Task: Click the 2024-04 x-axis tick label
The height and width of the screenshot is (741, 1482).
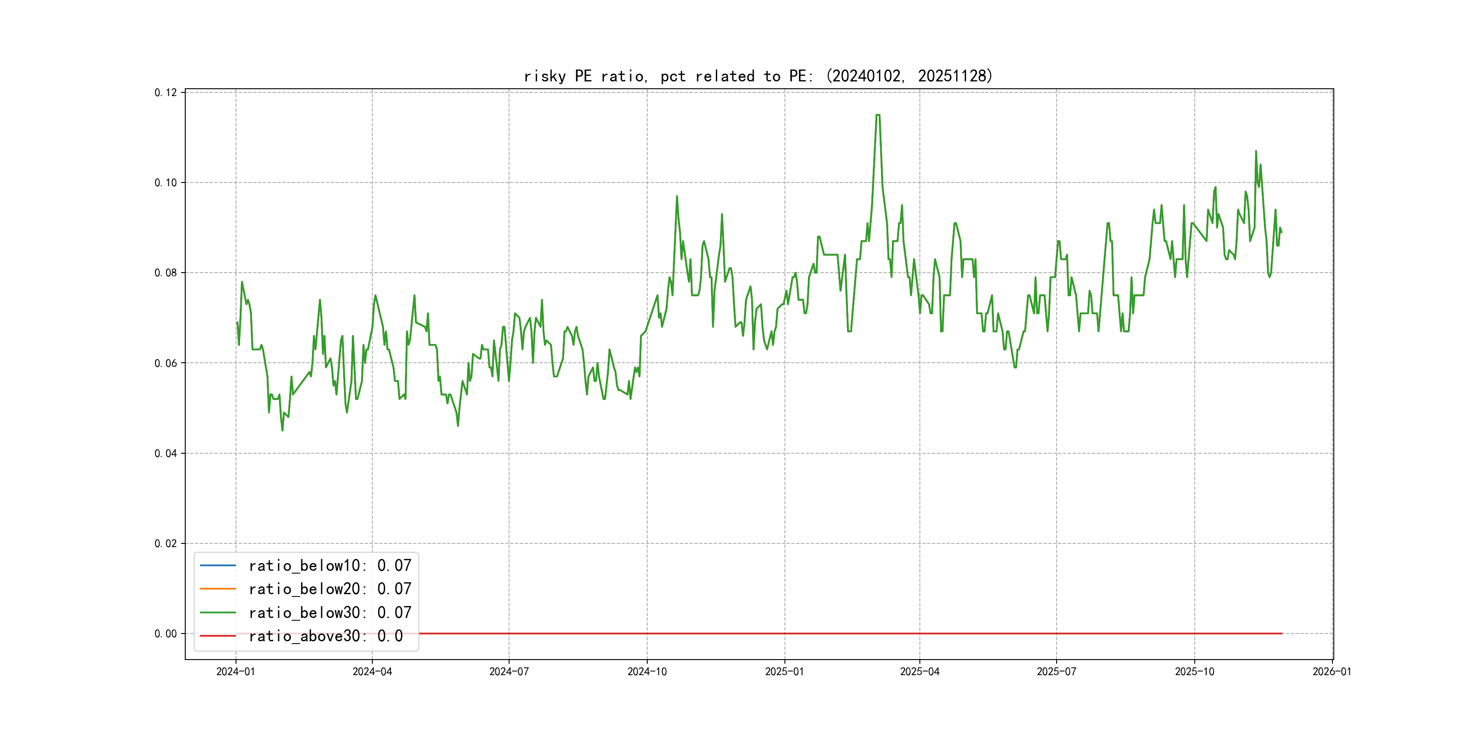Action: click(372, 671)
